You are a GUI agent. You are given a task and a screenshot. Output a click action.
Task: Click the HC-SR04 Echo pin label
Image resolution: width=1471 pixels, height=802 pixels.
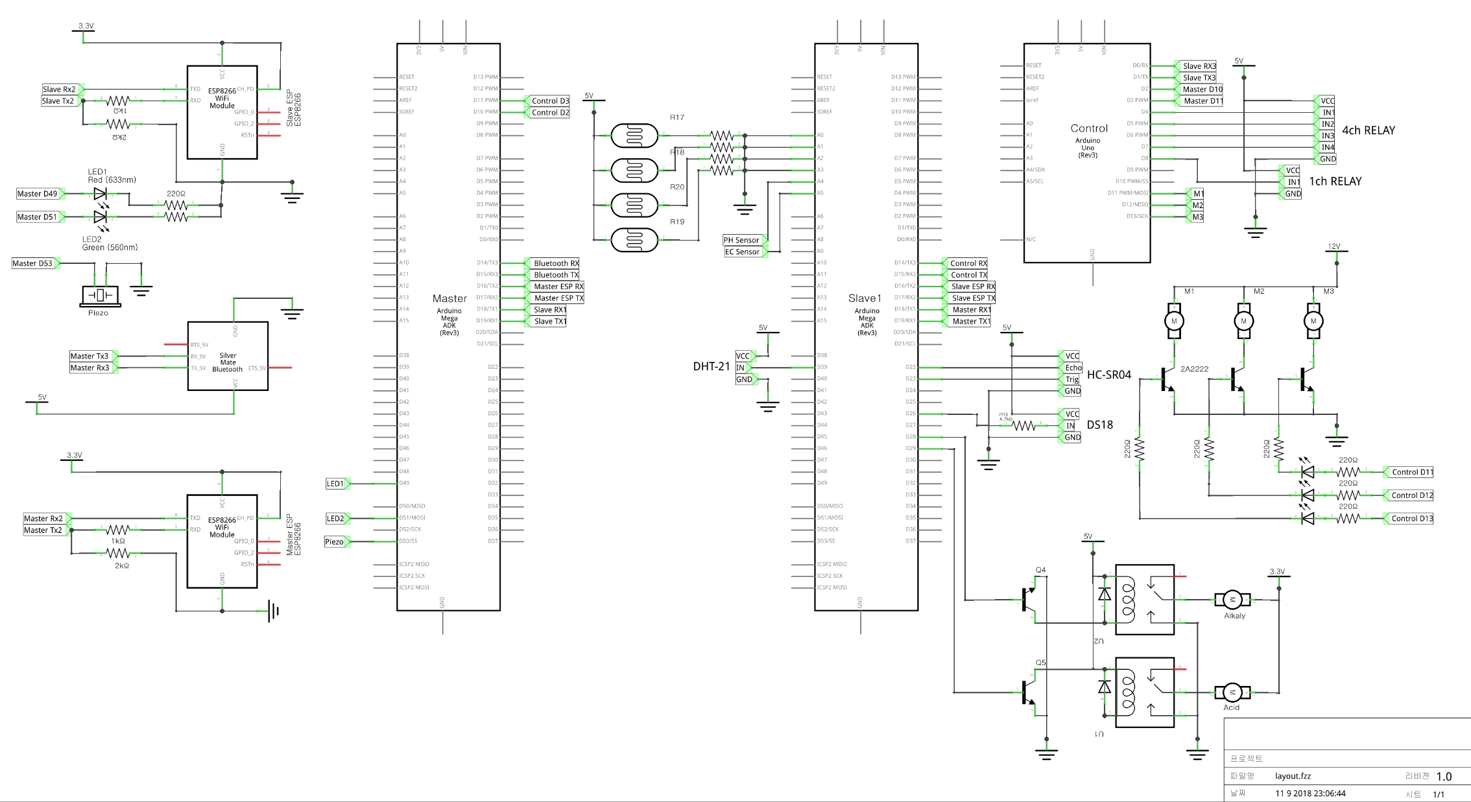pos(1071,368)
